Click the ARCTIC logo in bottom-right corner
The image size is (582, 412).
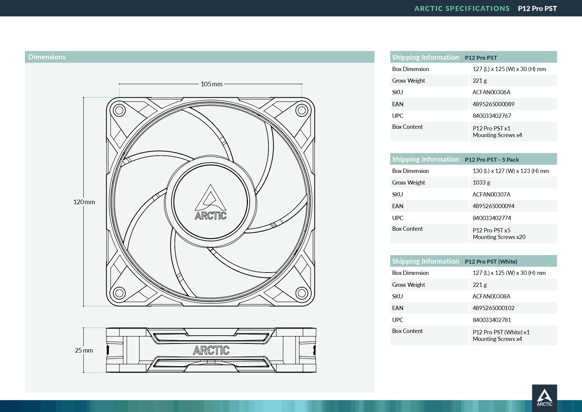click(545, 398)
